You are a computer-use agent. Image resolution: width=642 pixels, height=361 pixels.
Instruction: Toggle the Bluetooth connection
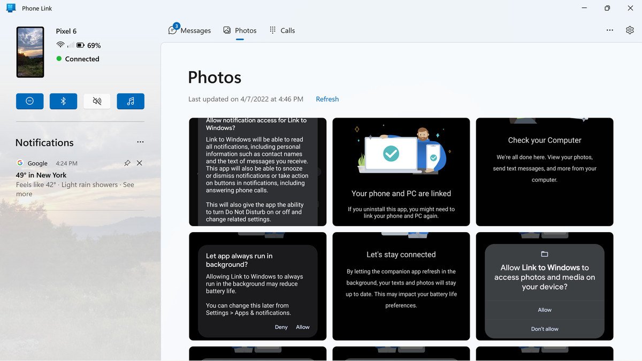63,101
